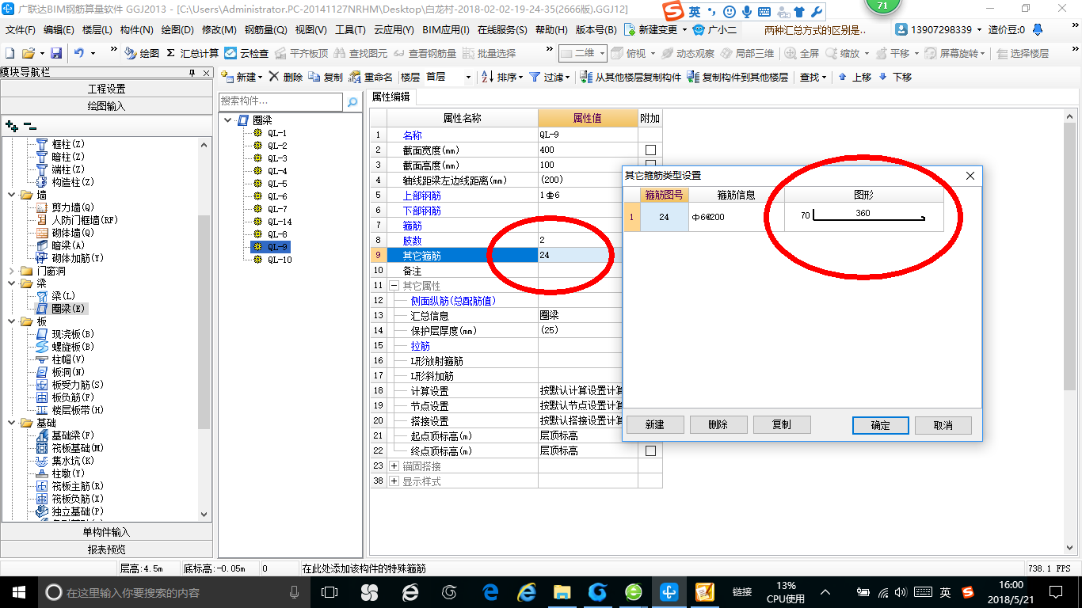Image resolution: width=1082 pixels, height=608 pixels.
Task: Click 删除 button in stirrup dialog
Action: point(718,425)
